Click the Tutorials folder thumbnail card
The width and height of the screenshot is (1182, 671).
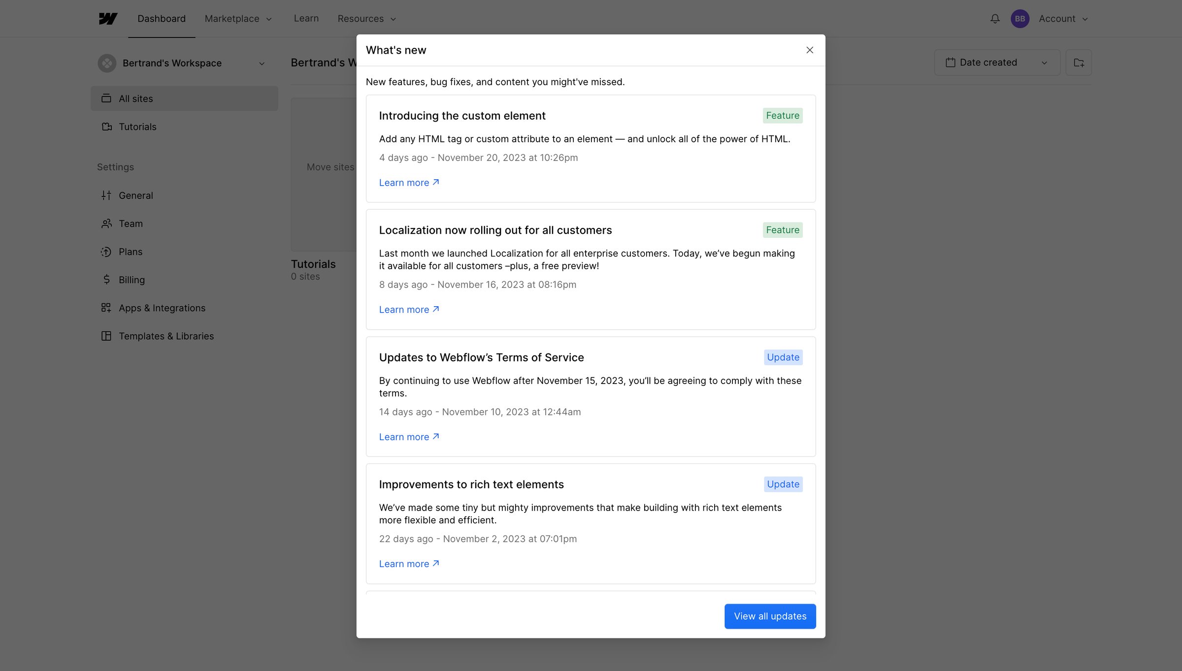point(324,174)
